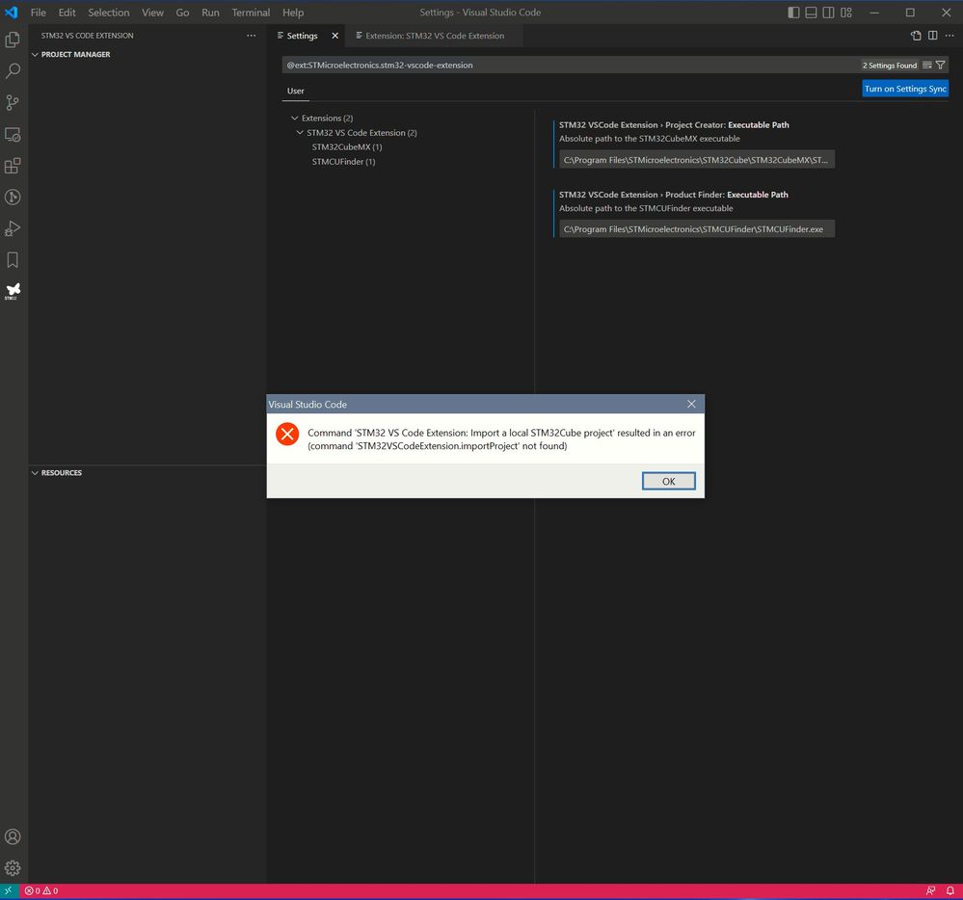Select the STM32 butterfly icon in activity bar
Screen dimensions: 963x900
pyautogui.click(x=13, y=291)
